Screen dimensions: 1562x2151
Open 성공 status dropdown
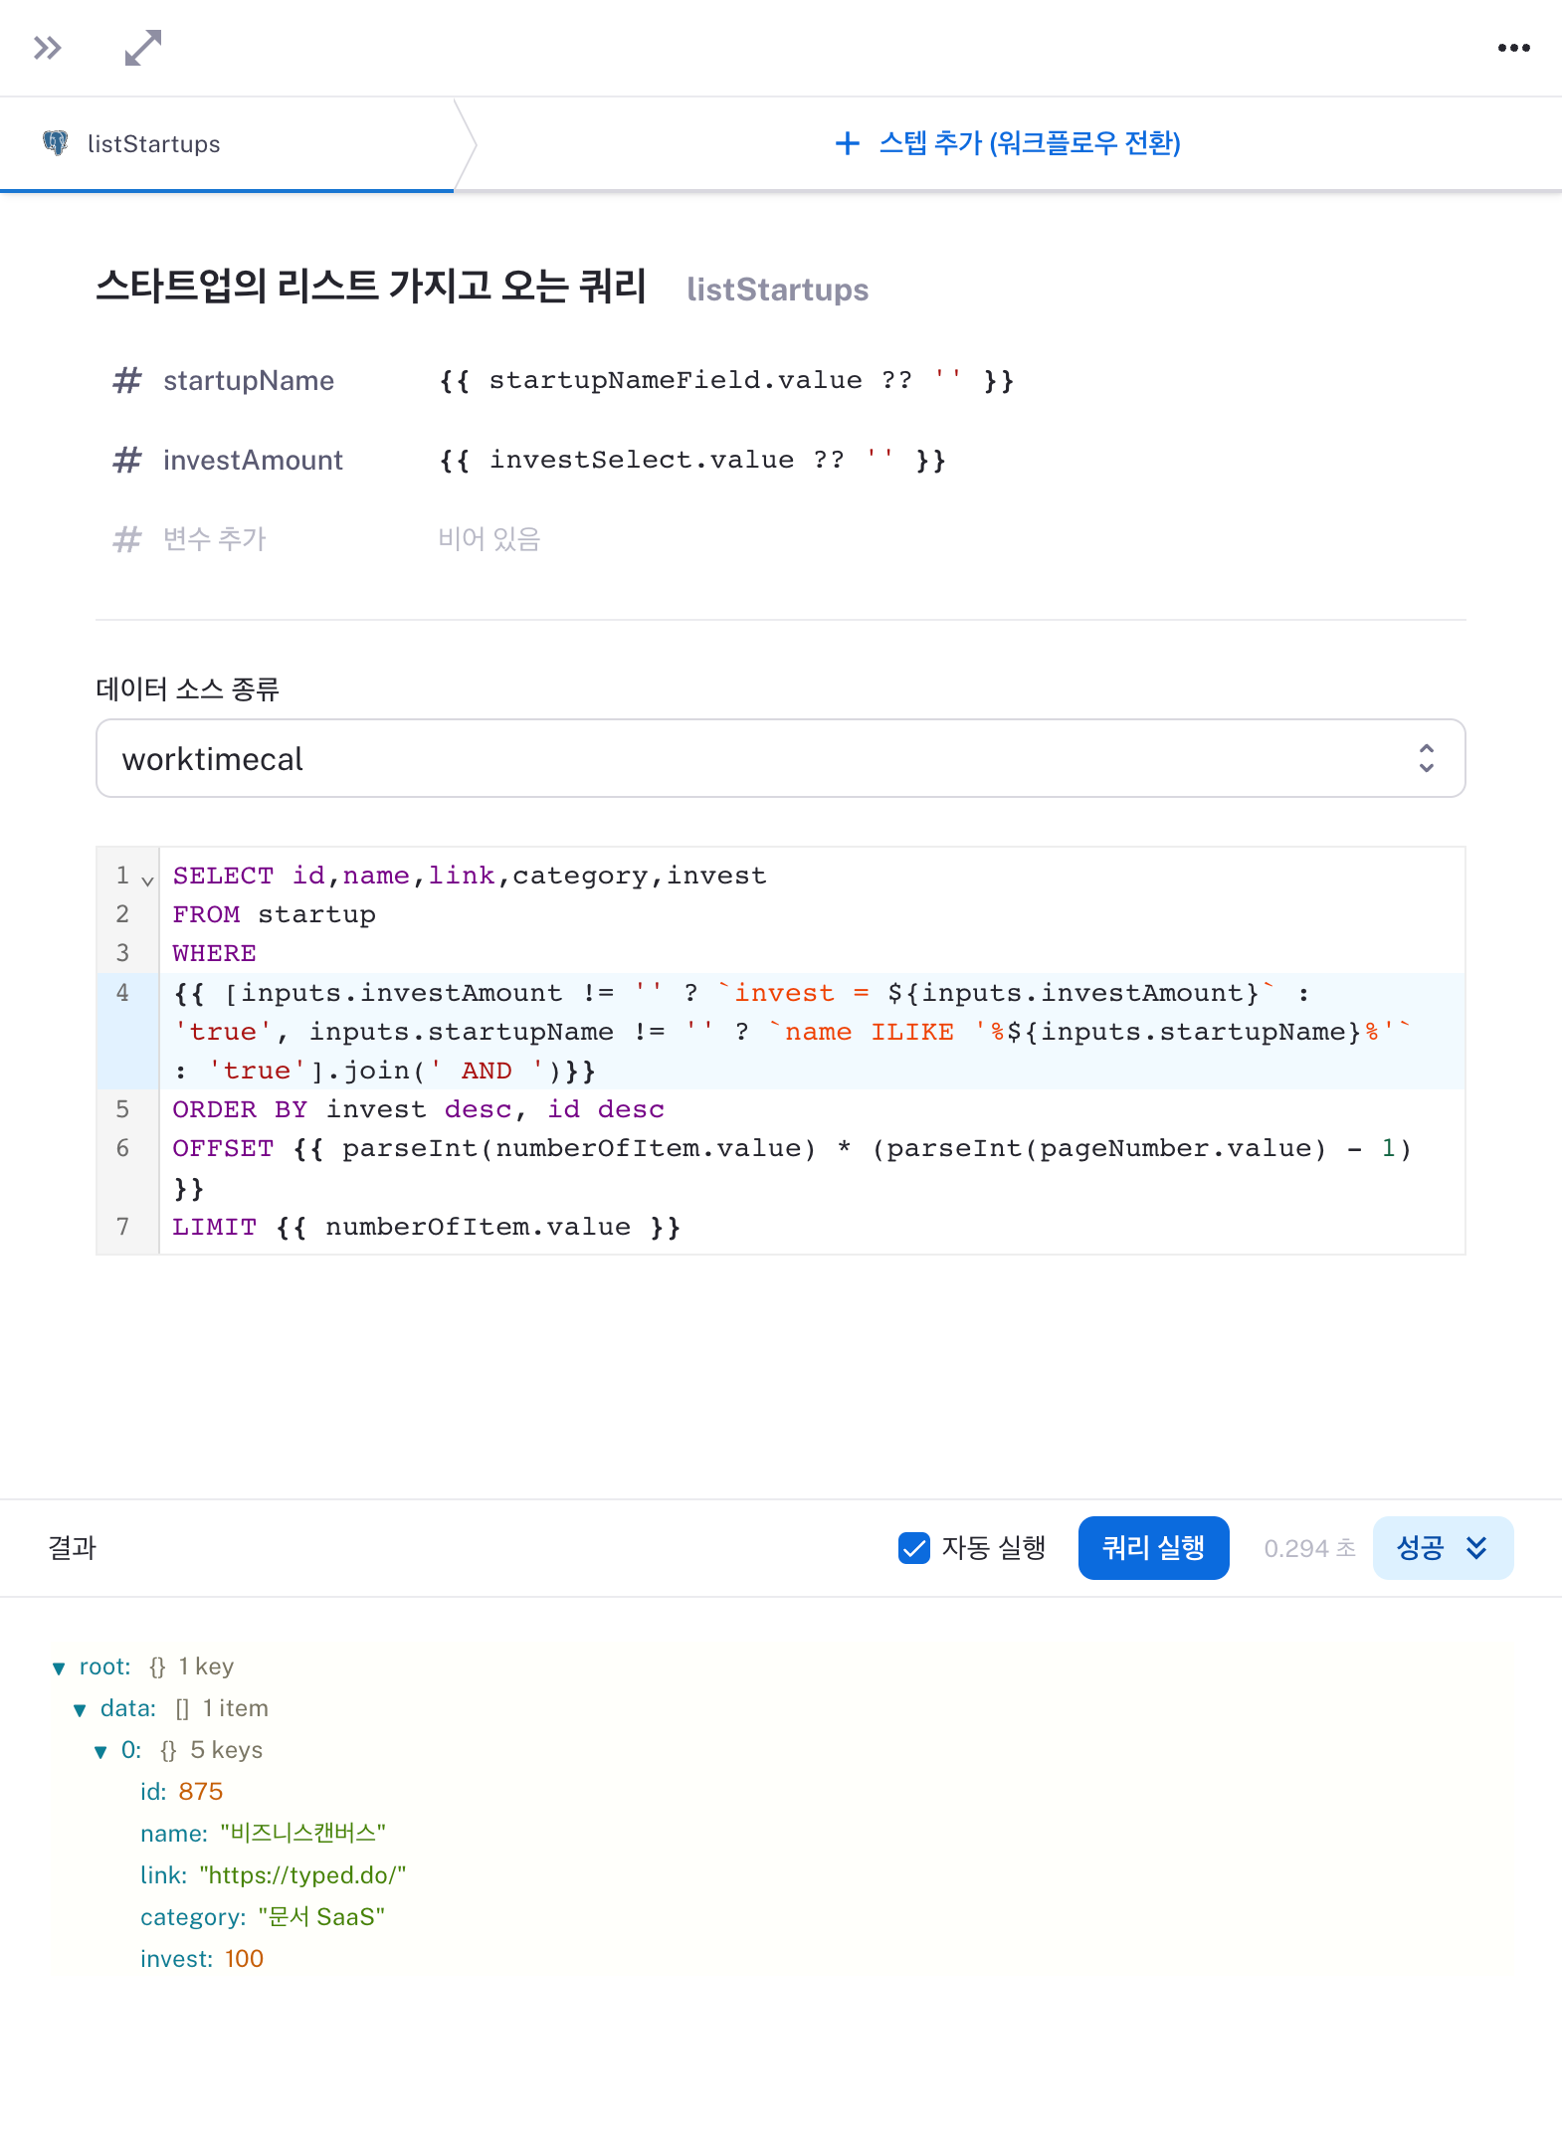click(x=1443, y=1548)
